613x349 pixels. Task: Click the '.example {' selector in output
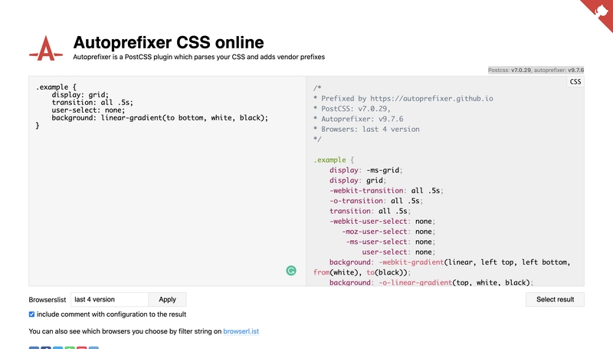pos(333,160)
